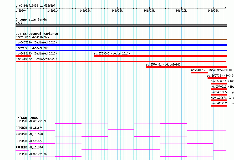Open the nsv6413143 (Sedlazeck2020) variant label
Image resolution: width=234 pixels, height=160 pixels.
tap(36, 53)
